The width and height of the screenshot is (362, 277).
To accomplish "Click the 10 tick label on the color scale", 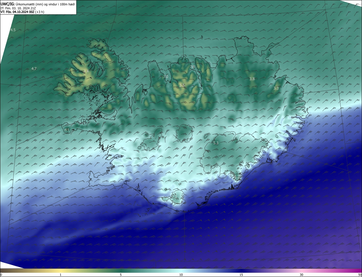I will tap(181, 275).
